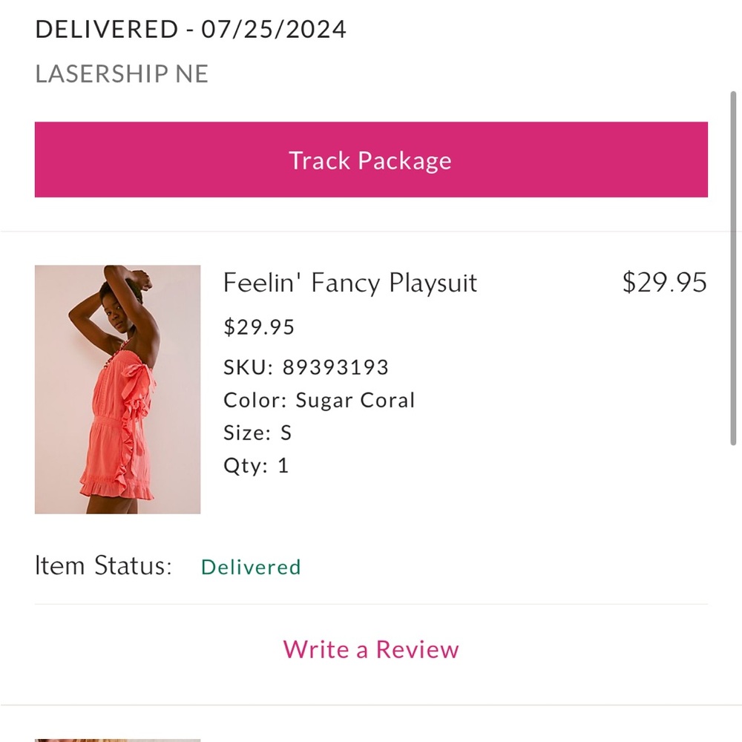
Task: Select the Sugar Coral color label
Action: 355,400
